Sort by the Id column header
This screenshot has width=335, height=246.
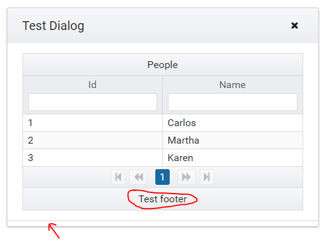(x=92, y=85)
